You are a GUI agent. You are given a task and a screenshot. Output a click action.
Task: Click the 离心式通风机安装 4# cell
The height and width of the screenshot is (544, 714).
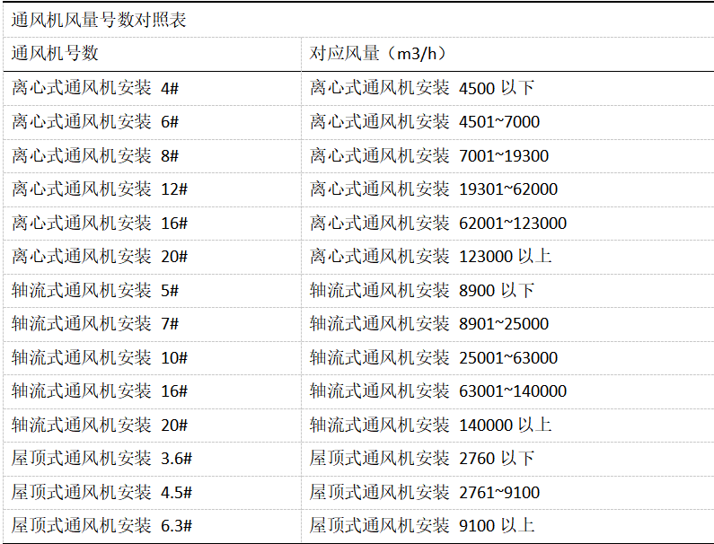coord(95,88)
